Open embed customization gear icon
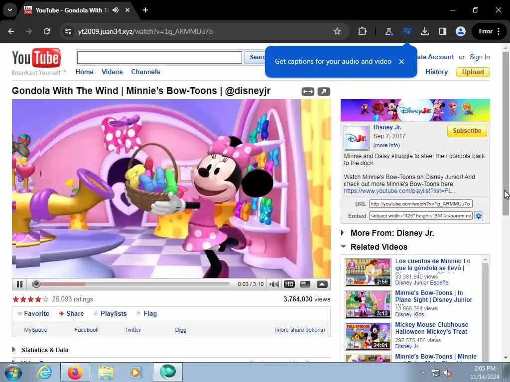The width and height of the screenshot is (510, 382). coord(478,216)
